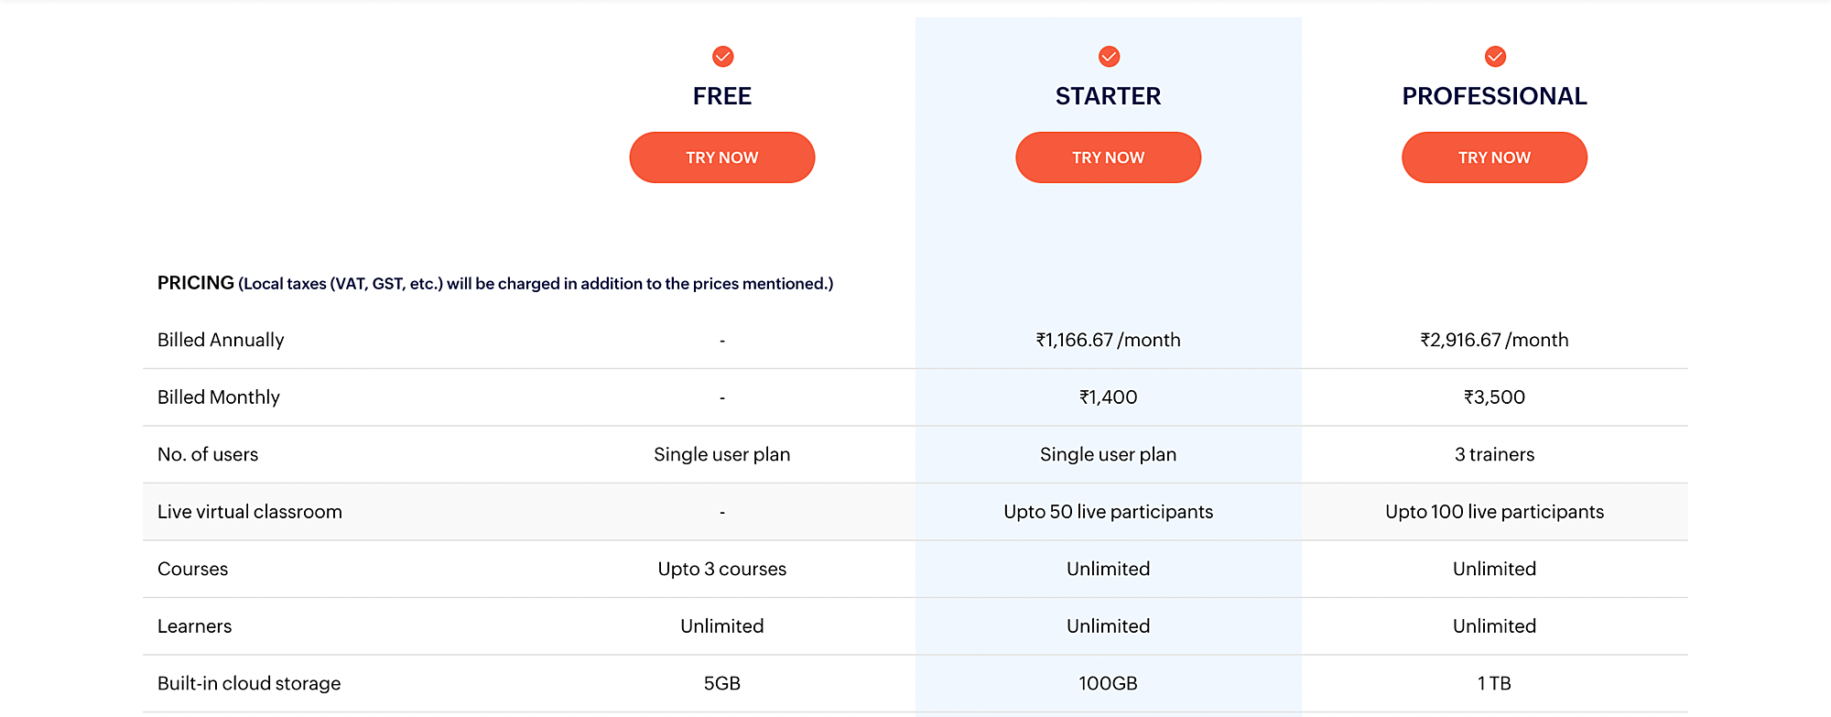Select the STARTER plan heading
The width and height of the screenshot is (1831, 717).
[1108, 96]
